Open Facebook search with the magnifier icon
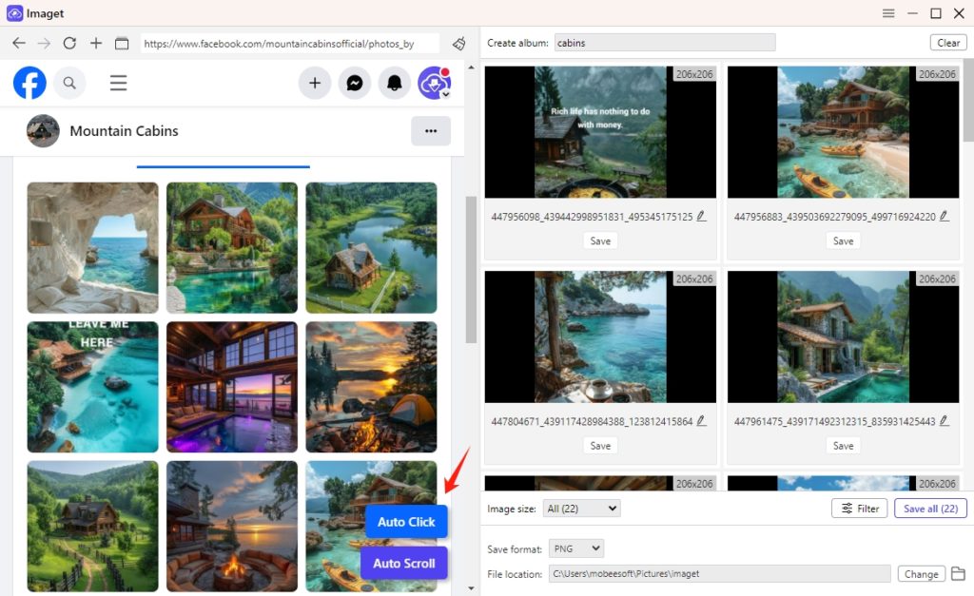974x596 pixels. tap(69, 83)
